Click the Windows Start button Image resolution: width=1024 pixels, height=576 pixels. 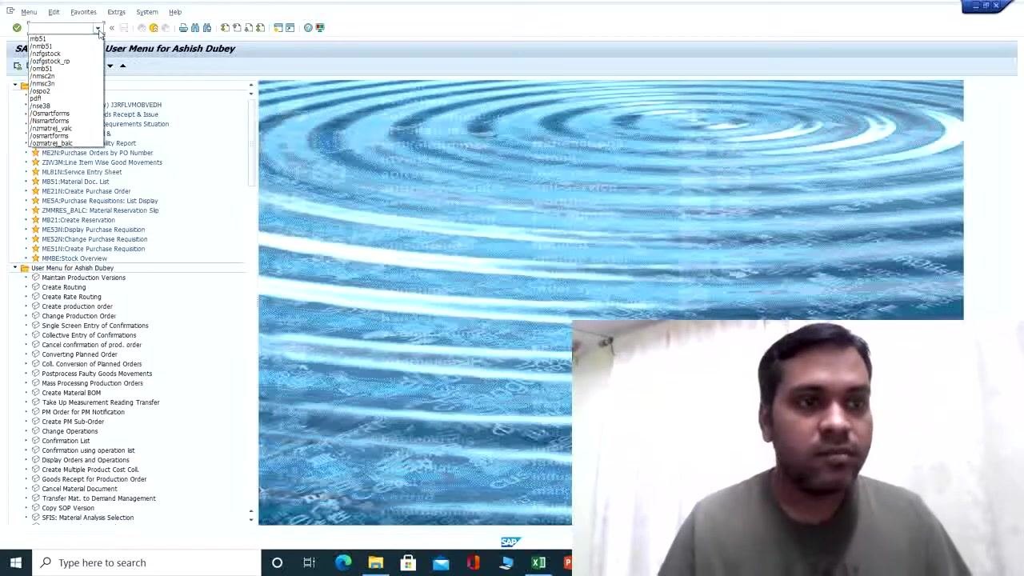tap(16, 562)
